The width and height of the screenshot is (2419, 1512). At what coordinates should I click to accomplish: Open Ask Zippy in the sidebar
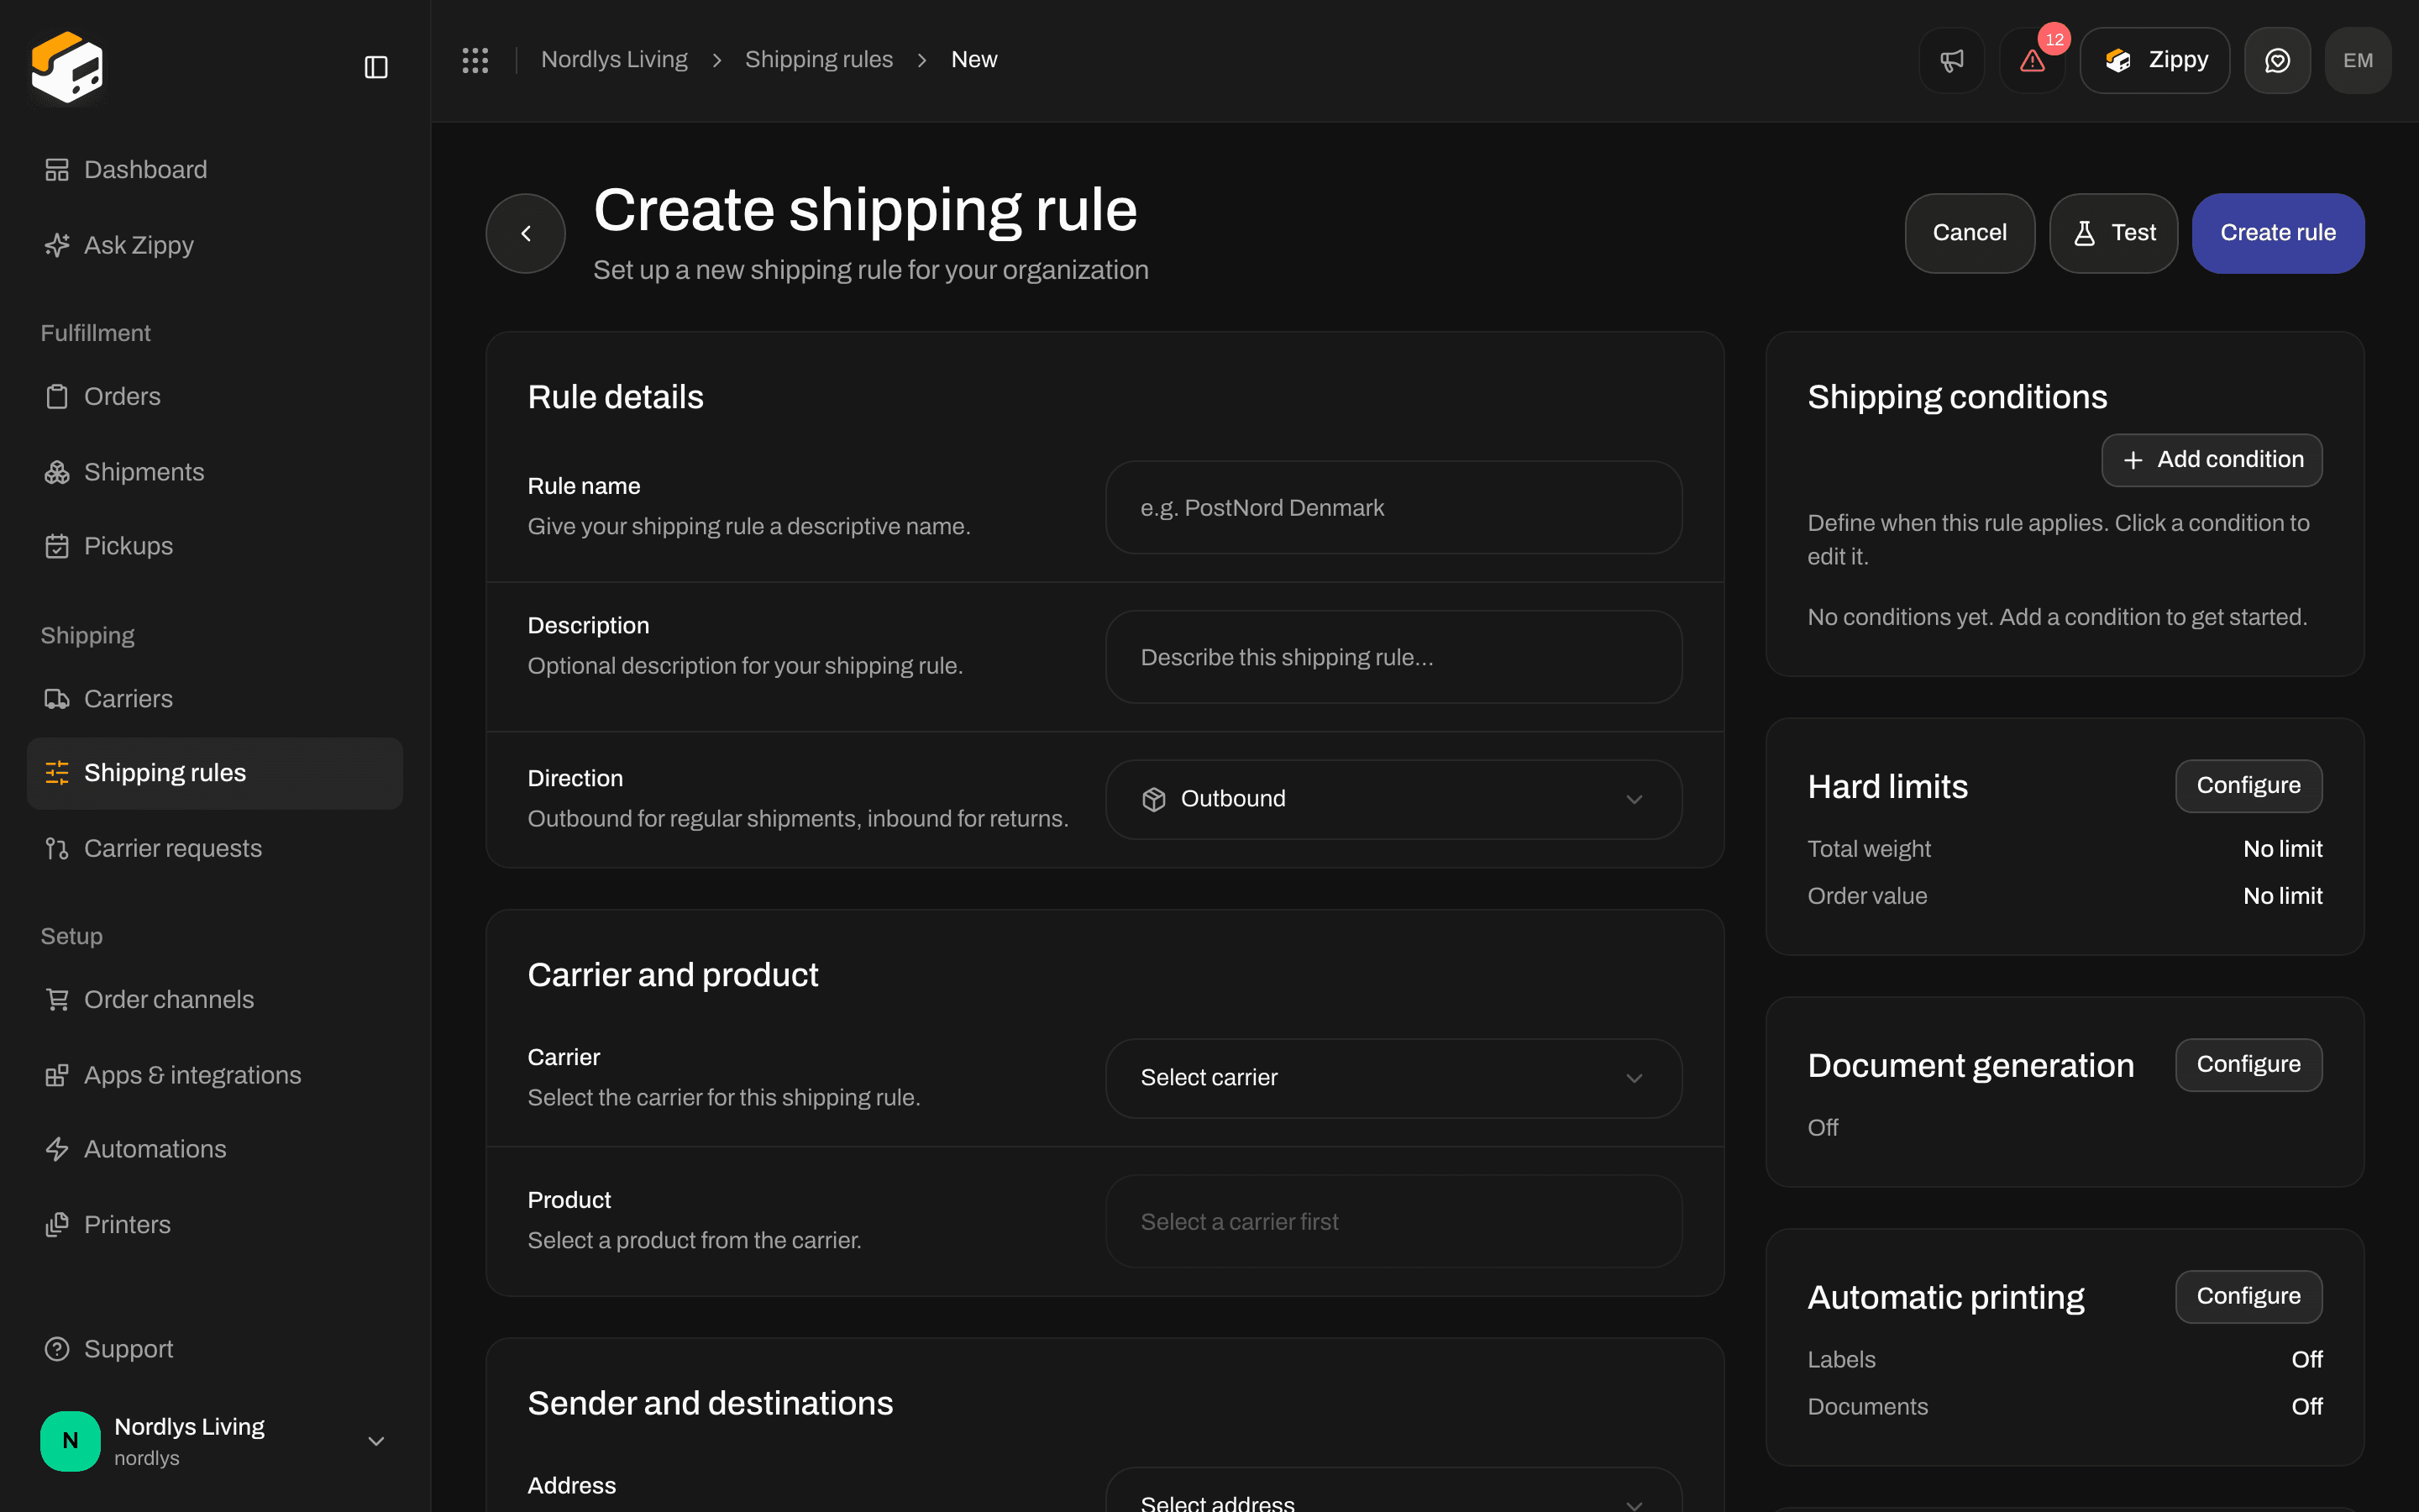215,245
